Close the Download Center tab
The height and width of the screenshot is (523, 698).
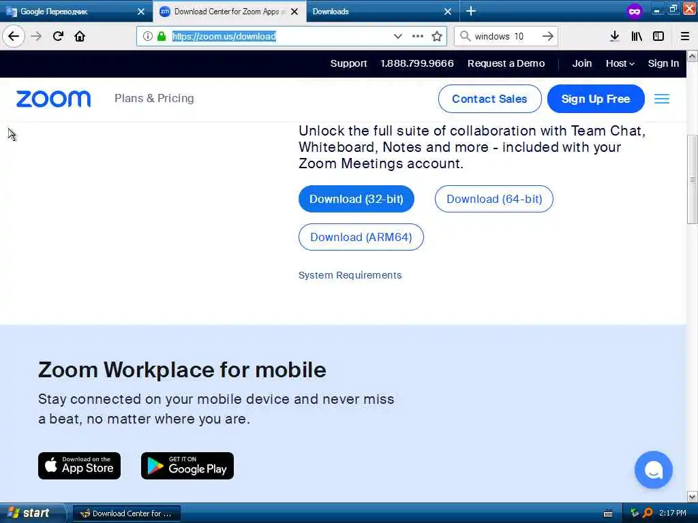[294, 12]
